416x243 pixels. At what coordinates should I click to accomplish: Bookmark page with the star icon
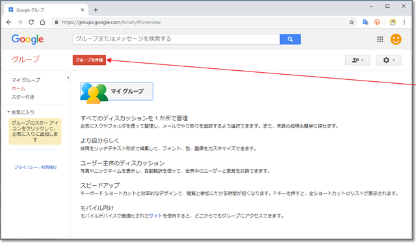coord(352,22)
